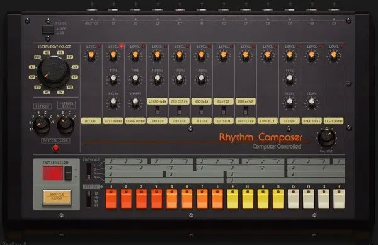
Task: Click the Maracas label
Action: pyautogui.click(x=246, y=101)
